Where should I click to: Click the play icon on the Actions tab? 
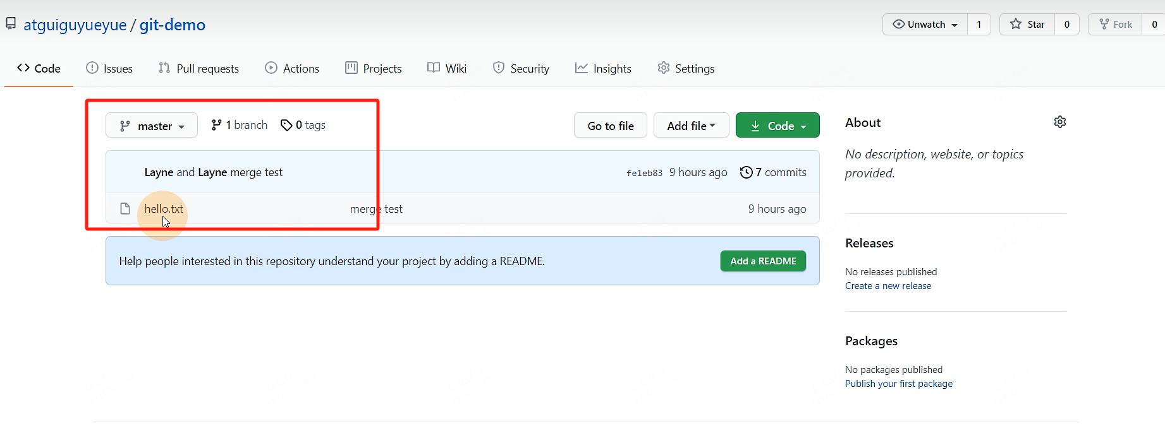(x=271, y=68)
